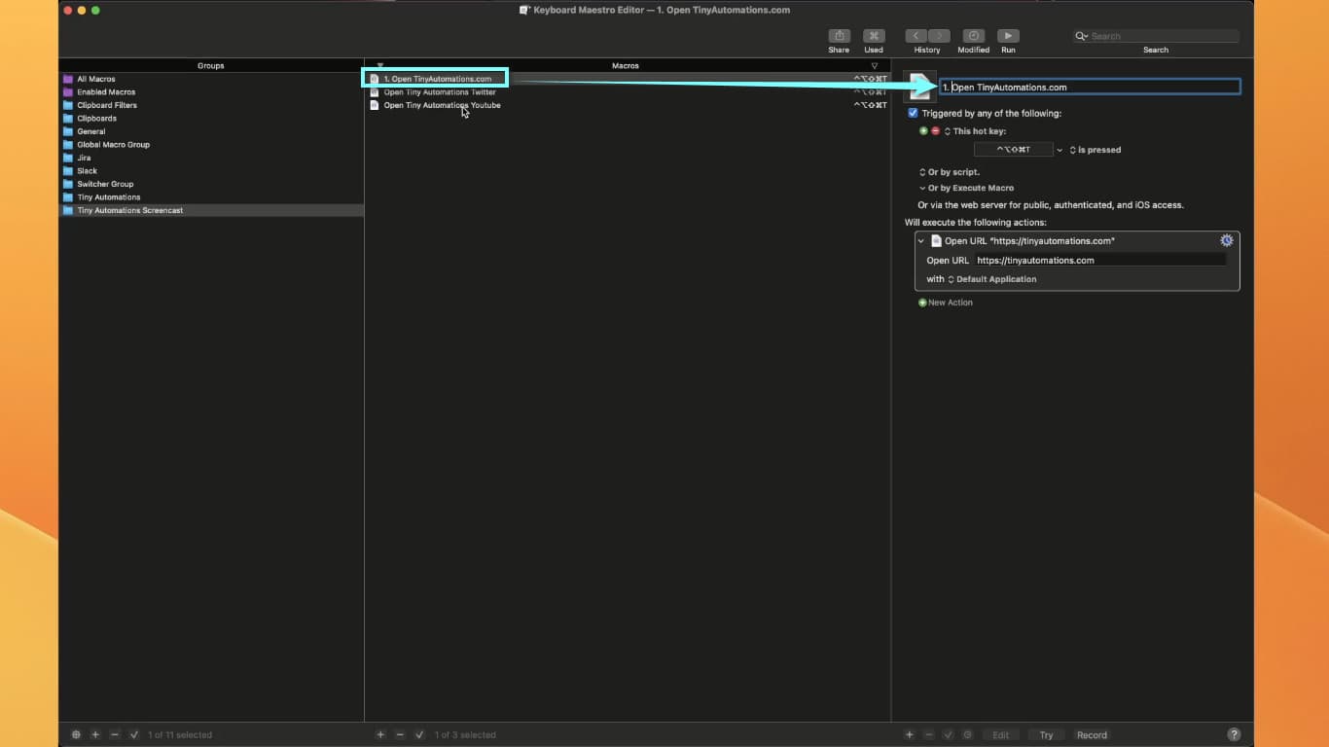Click the 'New Action' label
The height and width of the screenshot is (747, 1329).
click(x=951, y=302)
